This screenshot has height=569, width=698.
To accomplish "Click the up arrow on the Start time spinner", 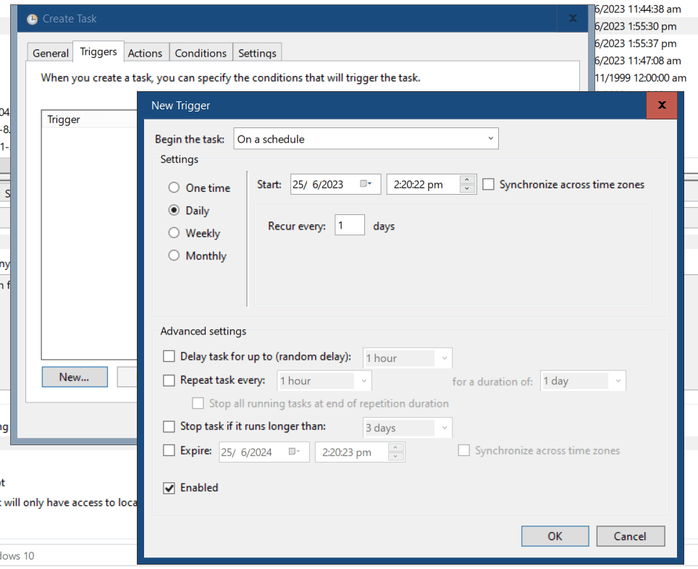I will pyautogui.click(x=468, y=180).
